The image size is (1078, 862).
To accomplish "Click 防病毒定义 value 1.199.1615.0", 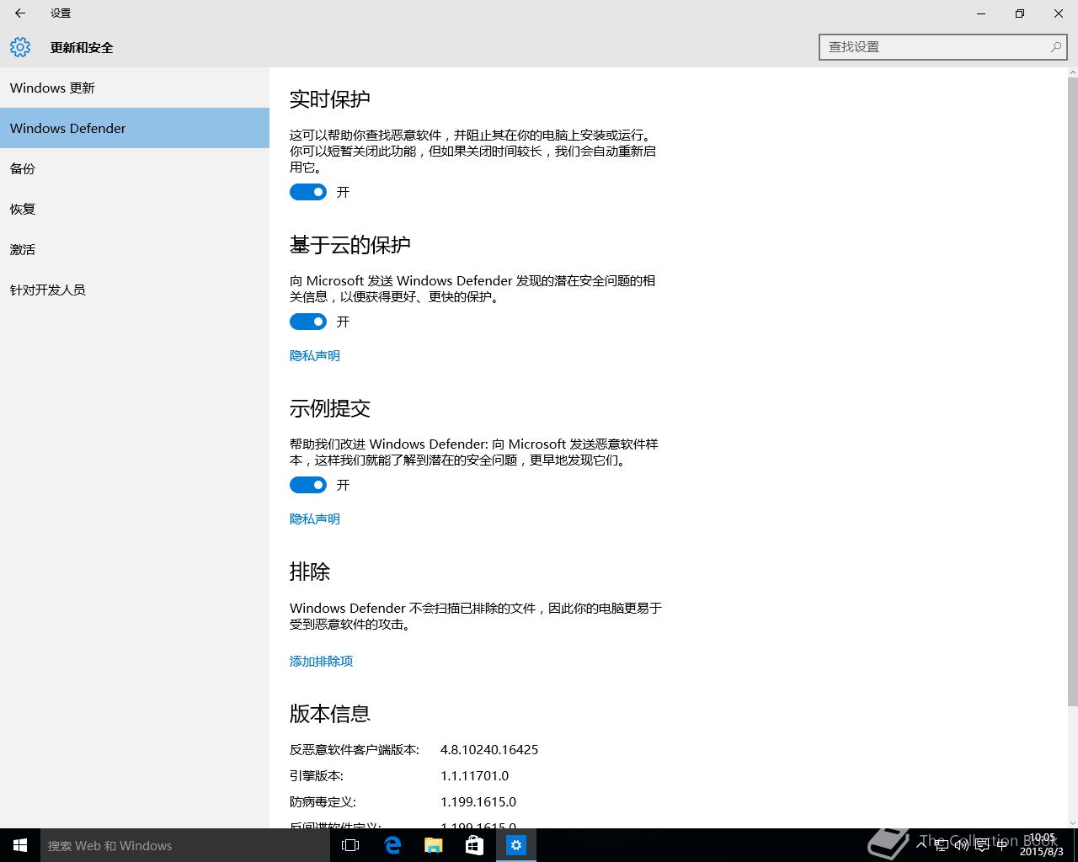I will [x=478, y=801].
